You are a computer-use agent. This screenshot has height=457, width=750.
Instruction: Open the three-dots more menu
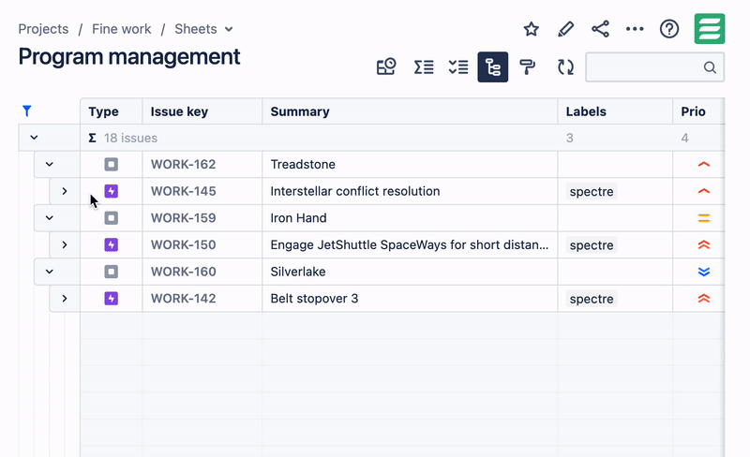[635, 29]
